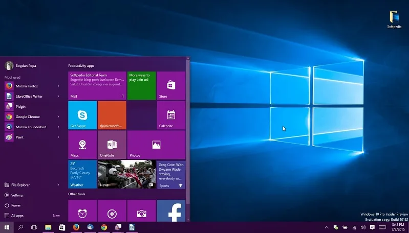Open Task View on taskbar
This screenshot has width=409, height=233.
[x=34, y=227]
